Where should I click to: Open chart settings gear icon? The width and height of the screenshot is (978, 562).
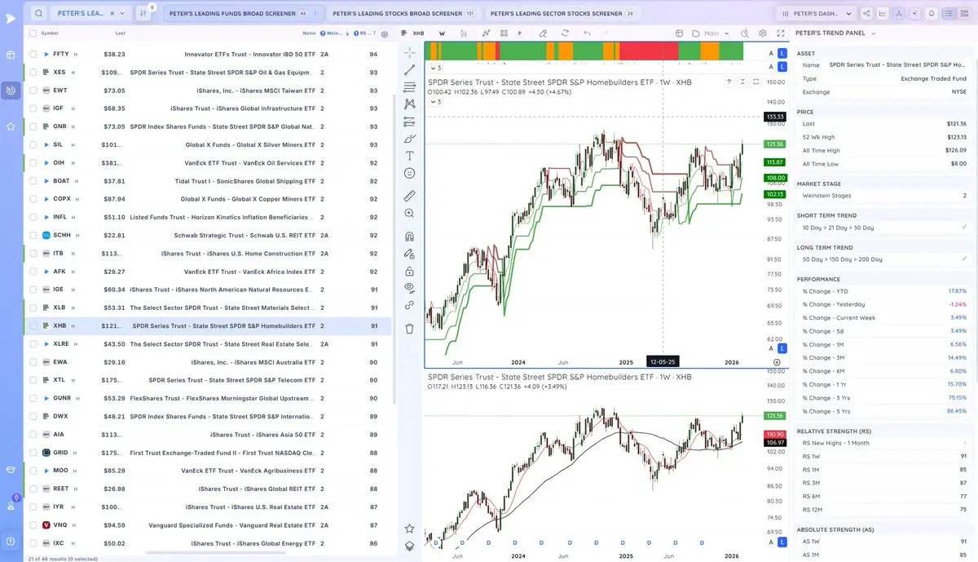click(x=762, y=33)
